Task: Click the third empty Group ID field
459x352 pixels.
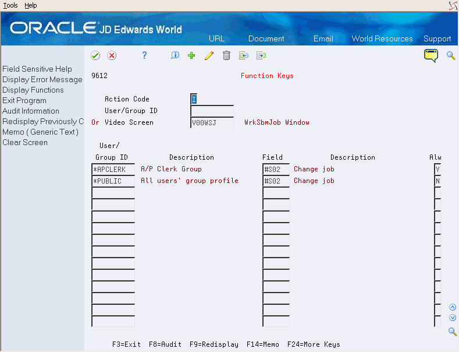Action: pyautogui.click(x=113, y=216)
